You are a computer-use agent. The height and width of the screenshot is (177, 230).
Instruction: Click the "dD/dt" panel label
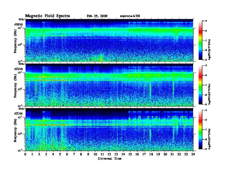[x=19, y=69]
